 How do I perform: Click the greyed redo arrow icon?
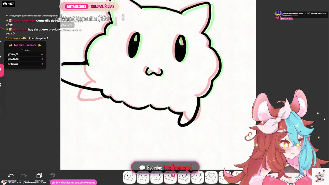coord(24,176)
